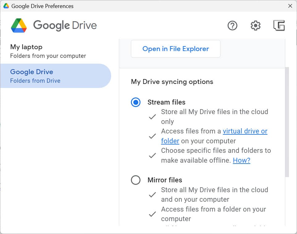Screen dimensions: 297x234
Task: Click the small Drive icon in title bar
Action: pos(6,6)
